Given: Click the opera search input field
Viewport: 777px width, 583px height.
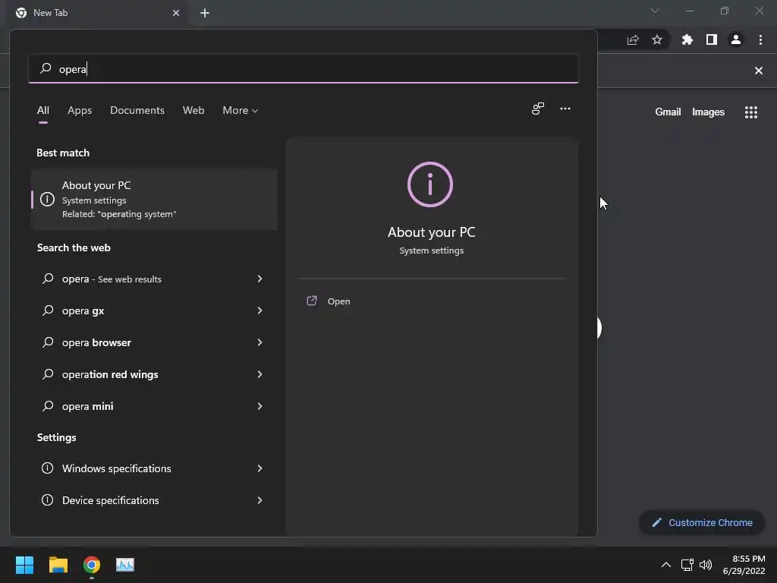Looking at the screenshot, I should 304,69.
